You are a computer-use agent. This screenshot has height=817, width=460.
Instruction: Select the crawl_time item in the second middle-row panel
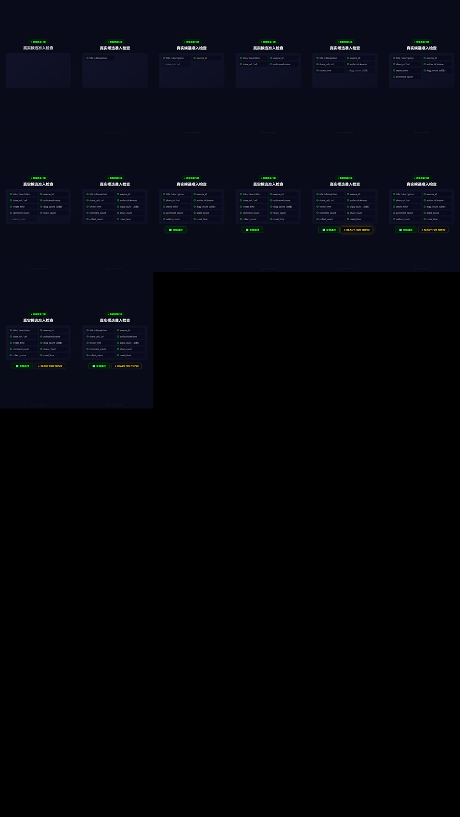point(130,219)
